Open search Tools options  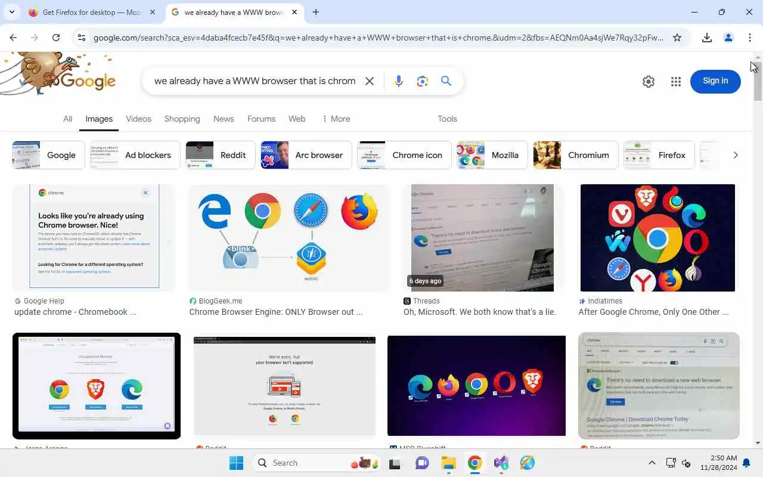tap(447, 119)
